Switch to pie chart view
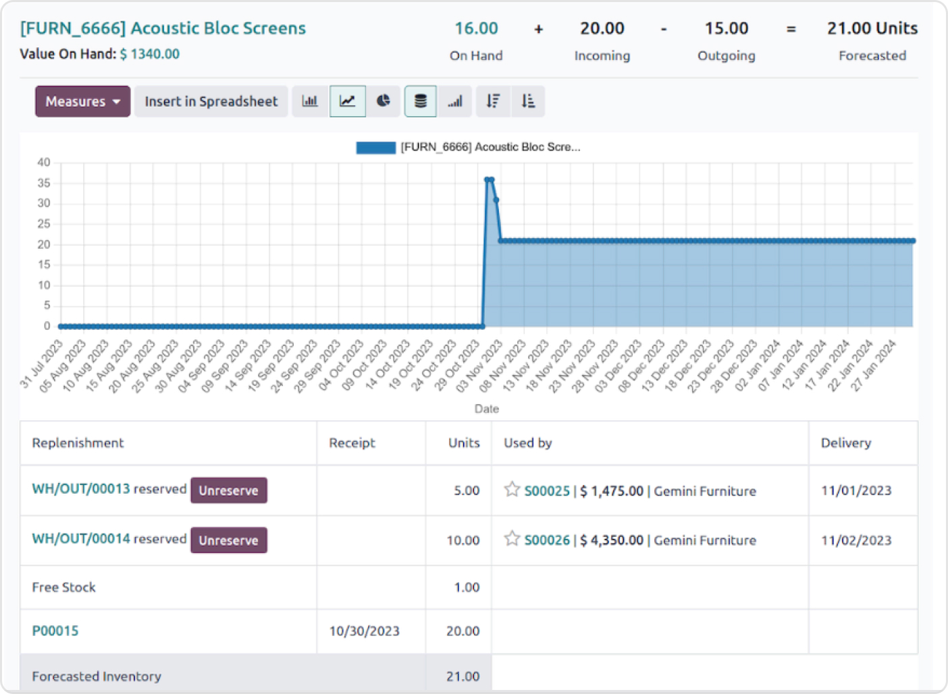 coord(384,101)
